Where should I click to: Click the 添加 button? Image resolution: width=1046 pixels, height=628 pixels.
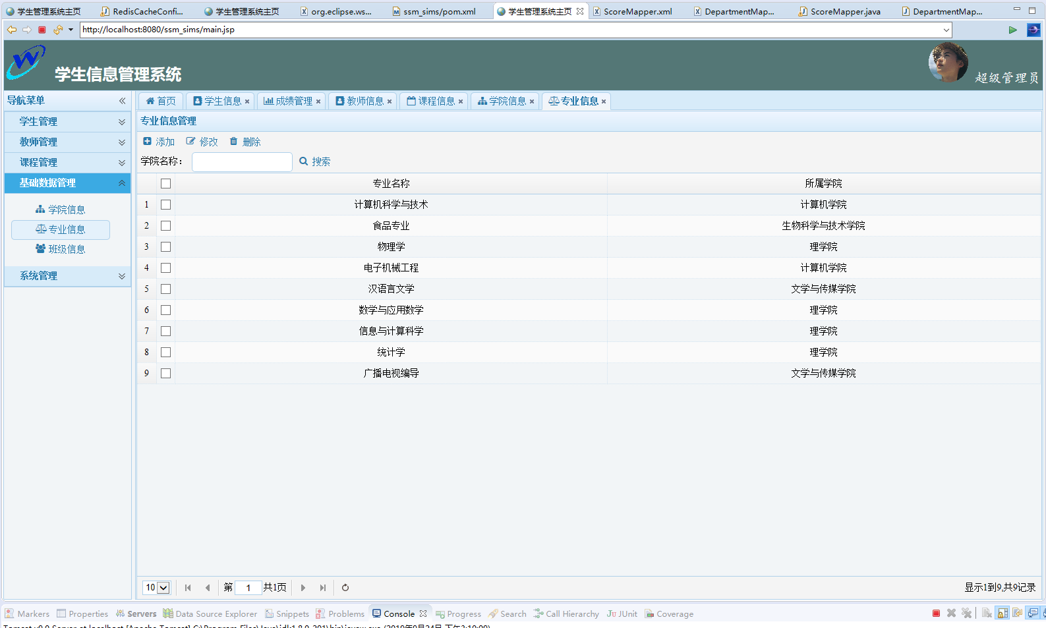[159, 142]
